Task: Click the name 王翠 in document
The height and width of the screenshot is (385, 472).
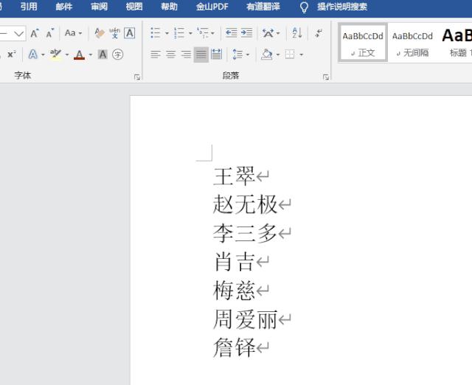Action: [235, 176]
